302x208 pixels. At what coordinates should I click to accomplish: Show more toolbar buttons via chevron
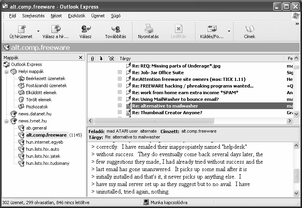(x=297, y=24)
